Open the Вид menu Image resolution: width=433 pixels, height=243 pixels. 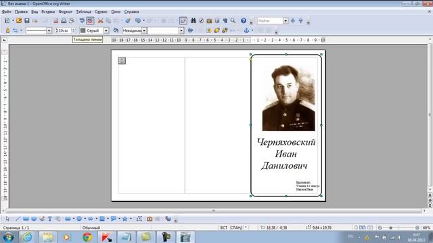[35, 11]
